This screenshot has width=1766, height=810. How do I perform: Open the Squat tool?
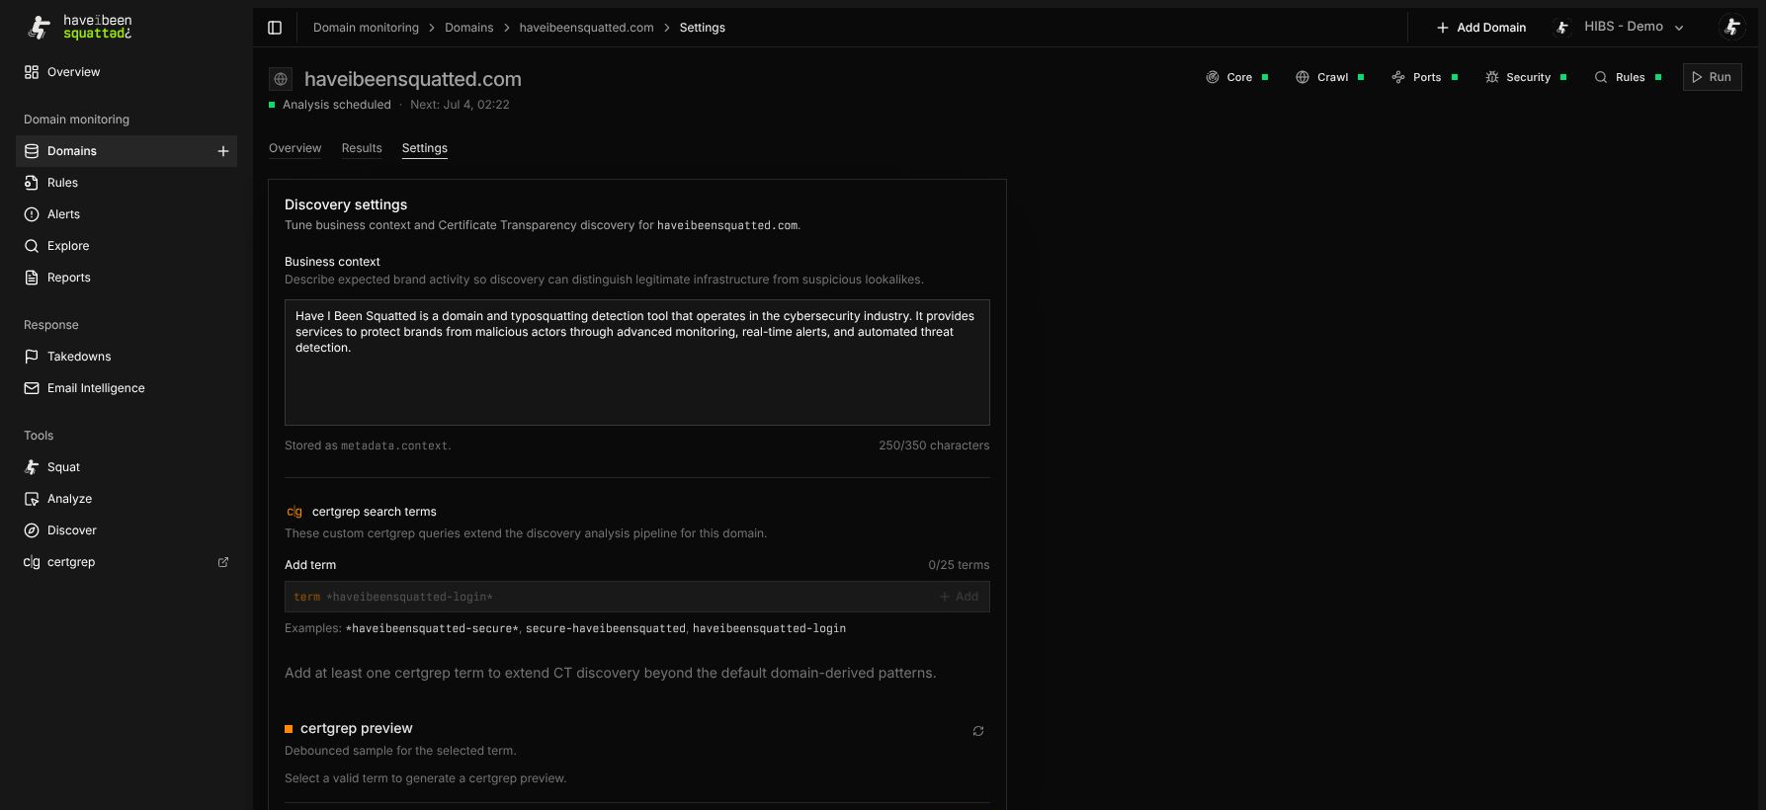pyautogui.click(x=126, y=467)
